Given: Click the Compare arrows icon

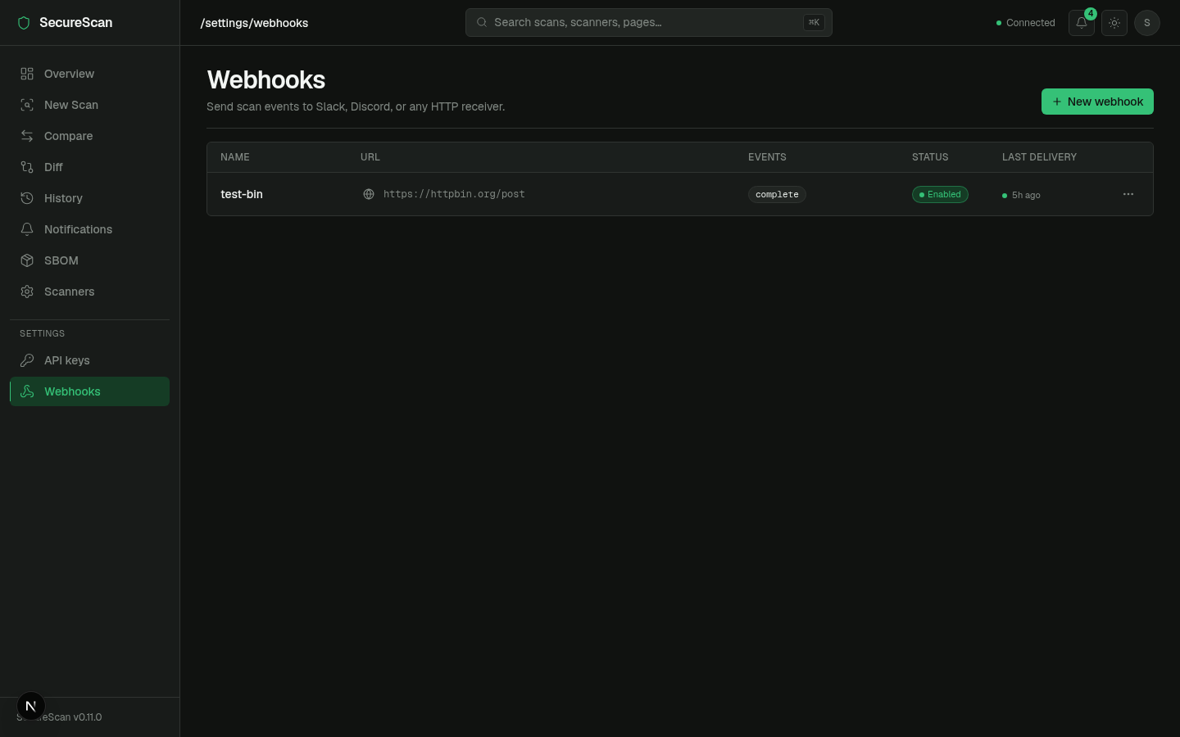Looking at the screenshot, I should (x=27, y=136).
